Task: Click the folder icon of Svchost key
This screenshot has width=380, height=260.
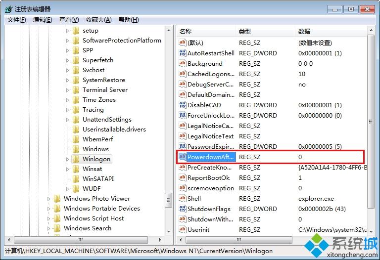Action: pyautogui.click(x=76, y=70)
